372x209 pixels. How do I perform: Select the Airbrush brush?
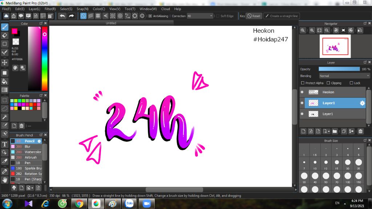click(x=26, y=157)
